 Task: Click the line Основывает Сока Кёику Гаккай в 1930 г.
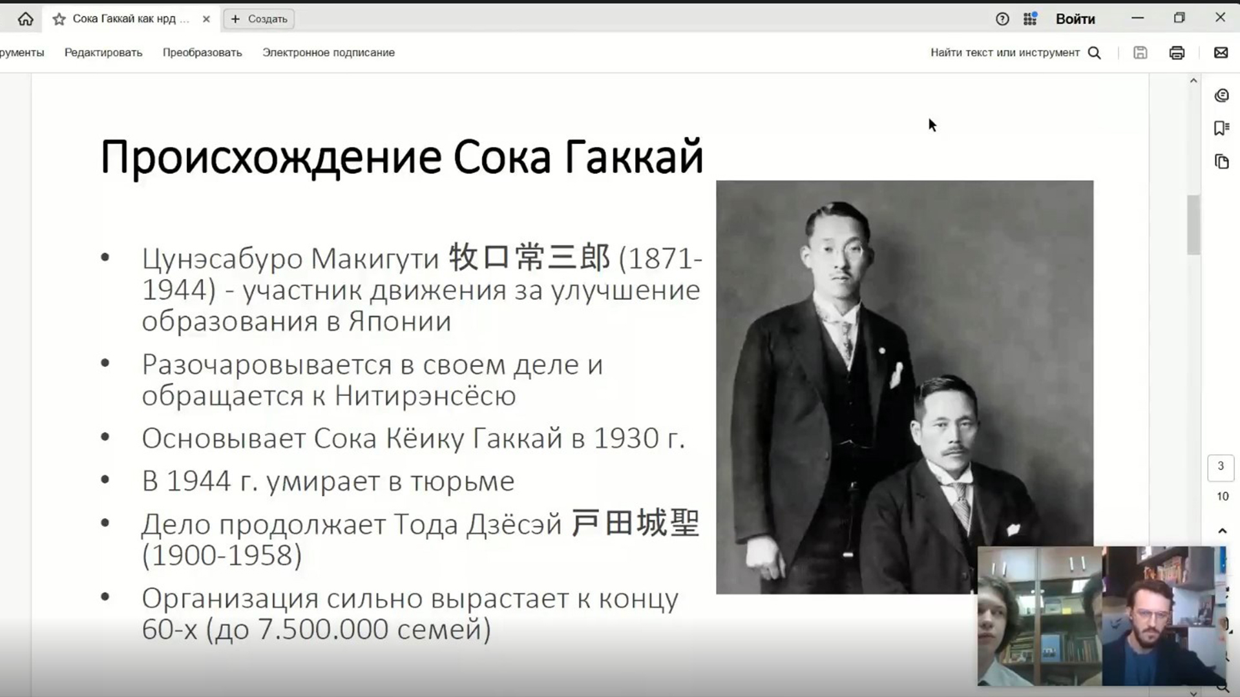coord(413,438)
